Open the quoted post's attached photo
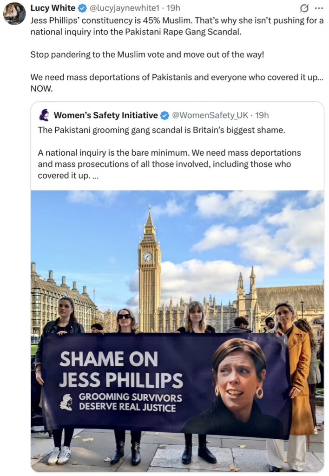This screenshot has height=476, width=329. 177,331
